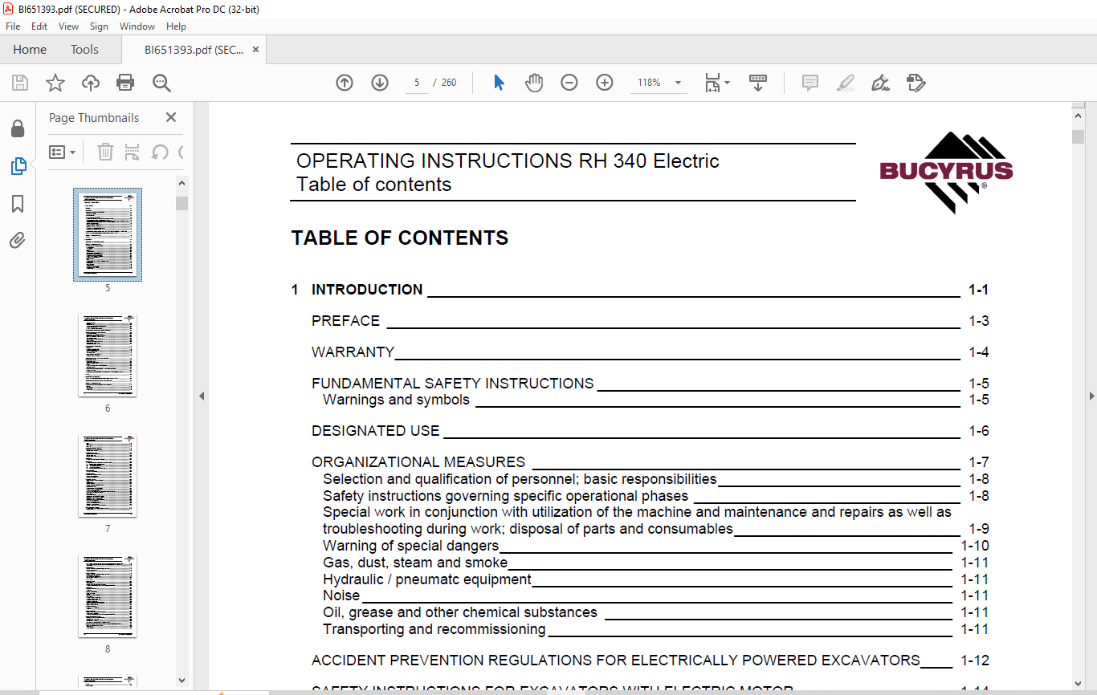Go to previous page arrow
This screenshot has width=1097, height=695.
[345, 83]
